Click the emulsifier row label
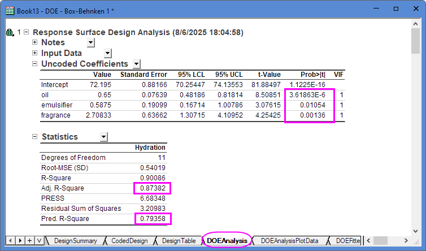The height and width of the screenshot is (251, 426). tap(57, 105)
